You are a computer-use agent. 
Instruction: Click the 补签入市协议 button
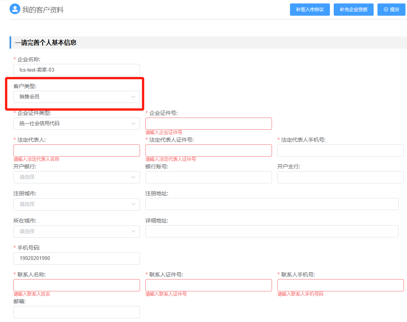pos(310,10)
